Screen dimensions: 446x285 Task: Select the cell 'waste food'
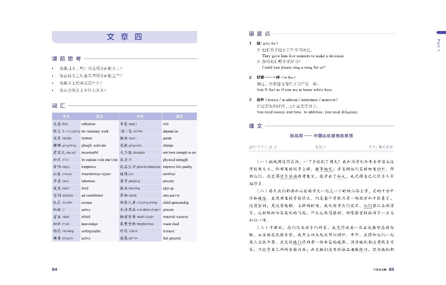[179, 224]
